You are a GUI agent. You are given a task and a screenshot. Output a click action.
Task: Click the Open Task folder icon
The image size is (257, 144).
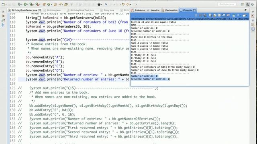tap(66, 4)
